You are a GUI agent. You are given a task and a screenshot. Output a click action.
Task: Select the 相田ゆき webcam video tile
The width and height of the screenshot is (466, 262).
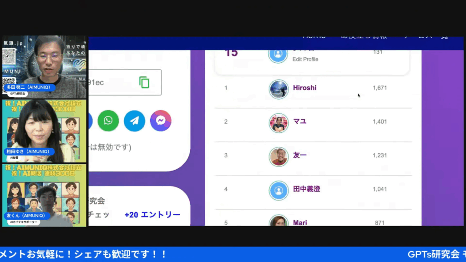tap(44, 131)
